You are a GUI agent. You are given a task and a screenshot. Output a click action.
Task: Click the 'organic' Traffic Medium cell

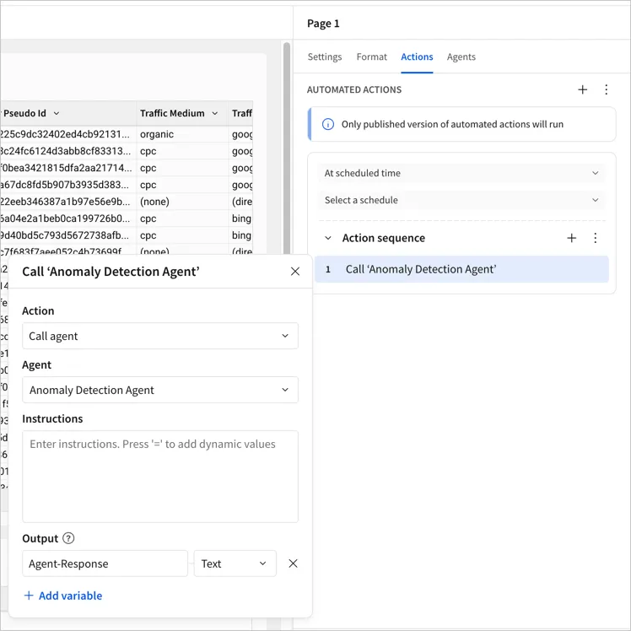tap(182, 134)
